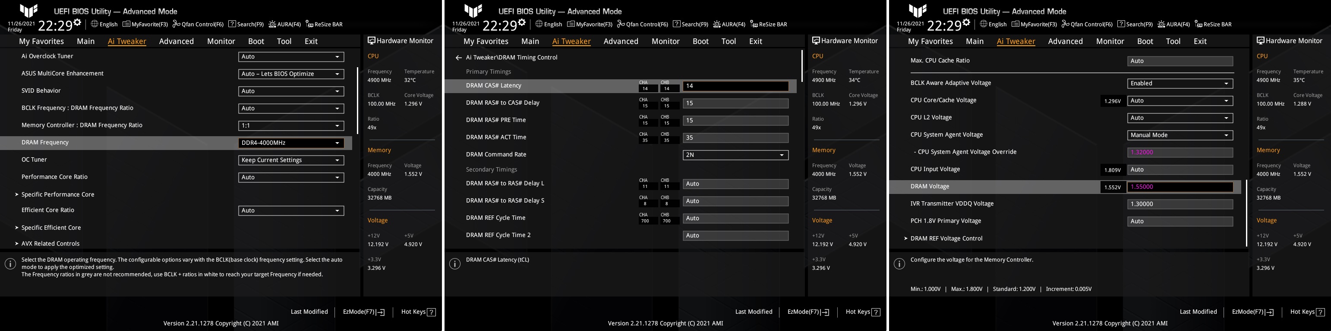Click Last Modified in the middle panel
The image size is (1331, 331).
coord(754,312)
